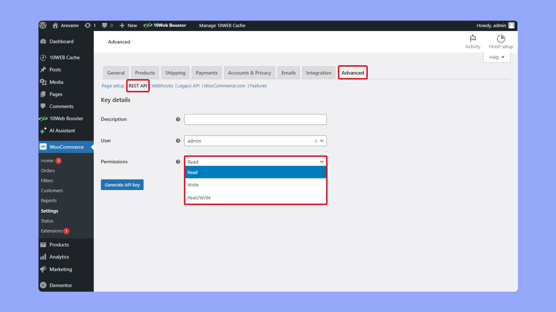Select Read/Write in permissions list
The height and width of the screenshot is (312, 556).
coord(199,197)
